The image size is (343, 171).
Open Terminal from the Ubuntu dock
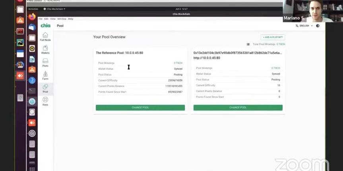point(32,91)
